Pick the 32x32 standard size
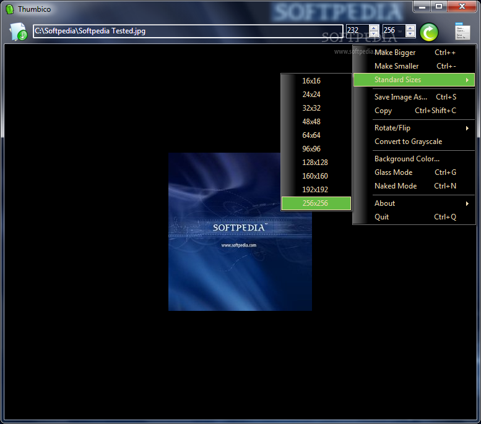This screenshot has width=481, height=424. pos(316,108)
